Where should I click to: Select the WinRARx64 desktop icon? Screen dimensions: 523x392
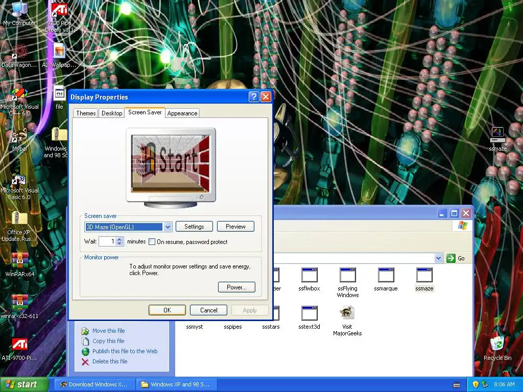point(20,265)
